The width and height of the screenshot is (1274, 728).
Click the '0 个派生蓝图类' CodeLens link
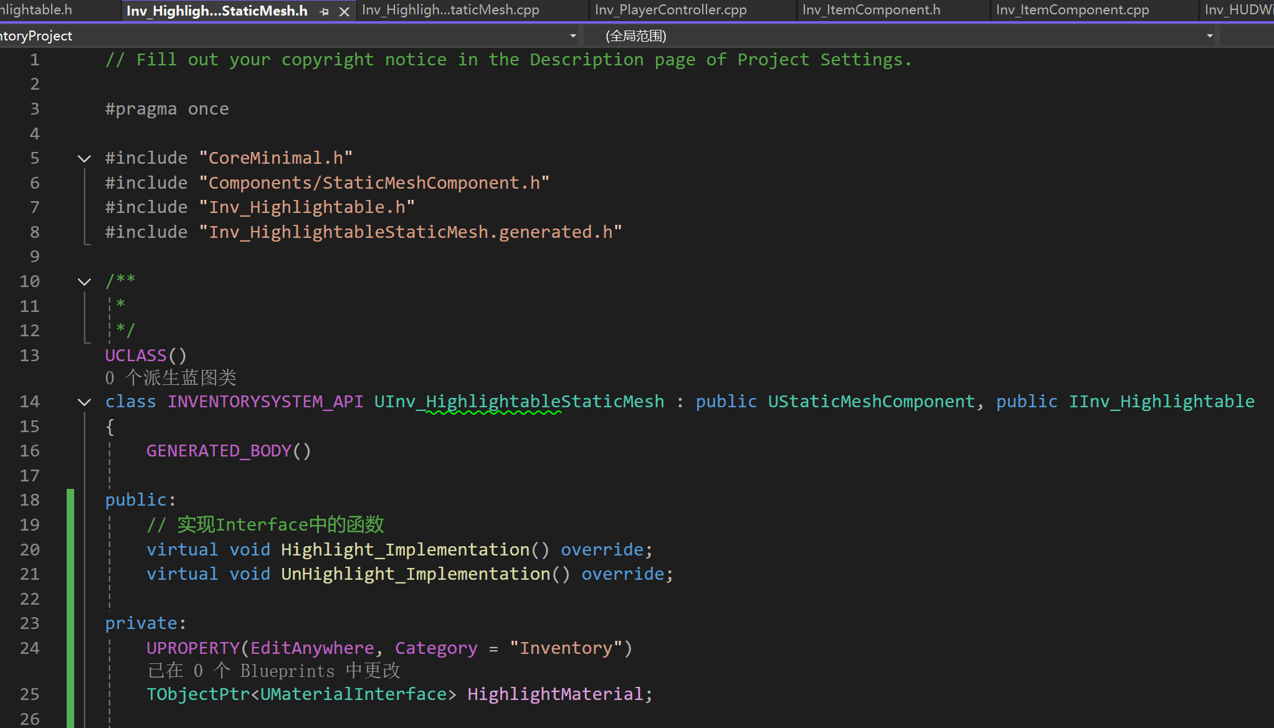point(171,378)
